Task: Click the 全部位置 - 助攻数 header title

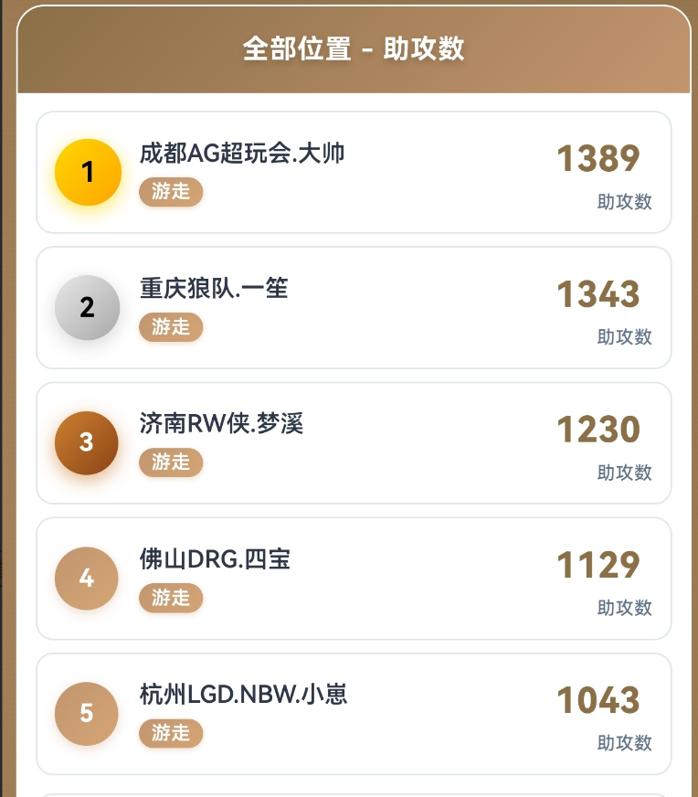Action: pos(354,48)
